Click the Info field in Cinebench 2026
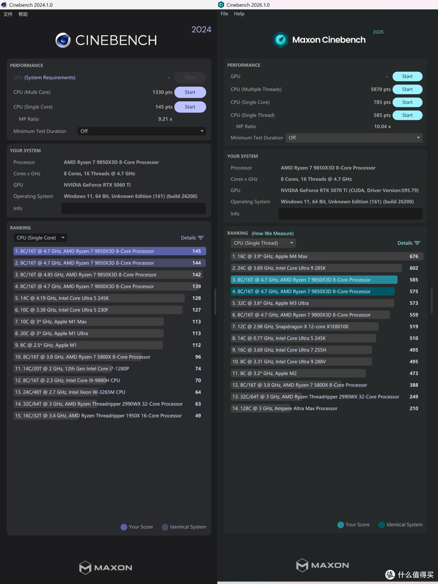The height and width of the screenshot is (584, 438). [350, 214]
